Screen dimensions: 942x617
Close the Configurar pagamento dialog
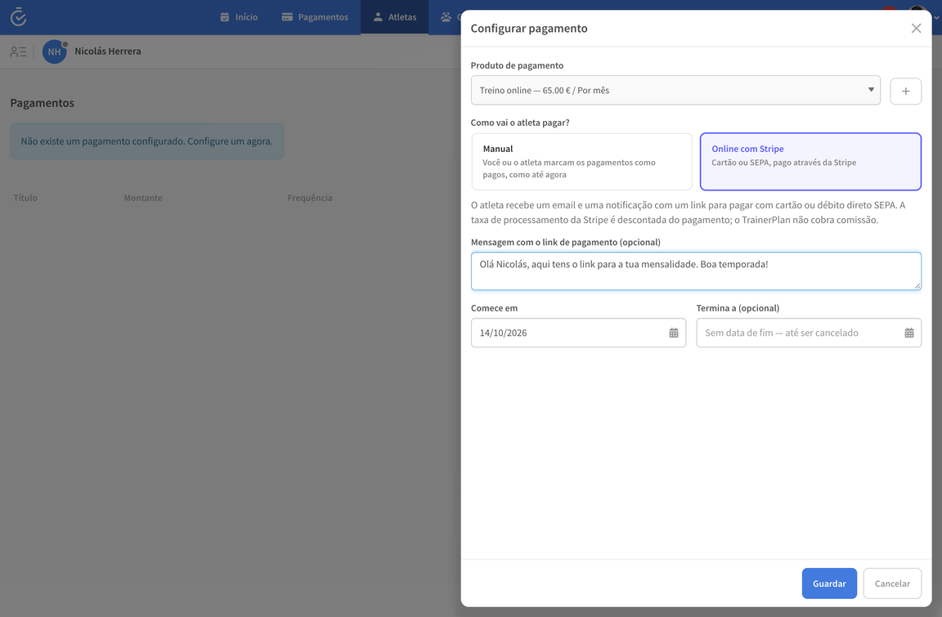pyautogui.click(x=916, y=29)
